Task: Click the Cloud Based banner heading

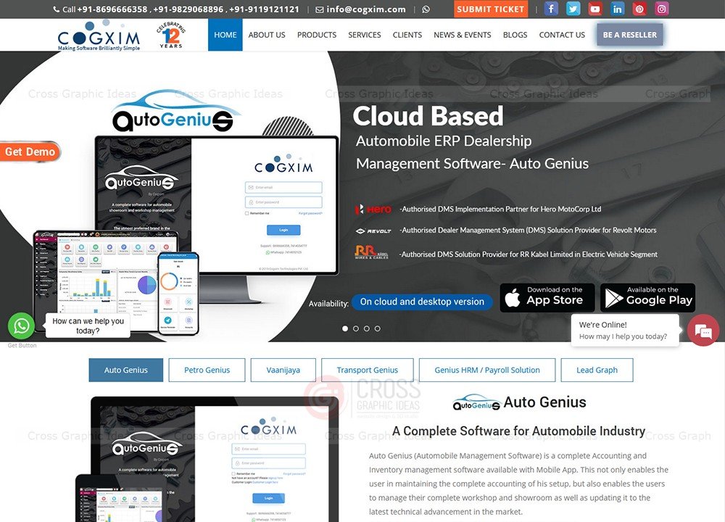Action: 428,115
